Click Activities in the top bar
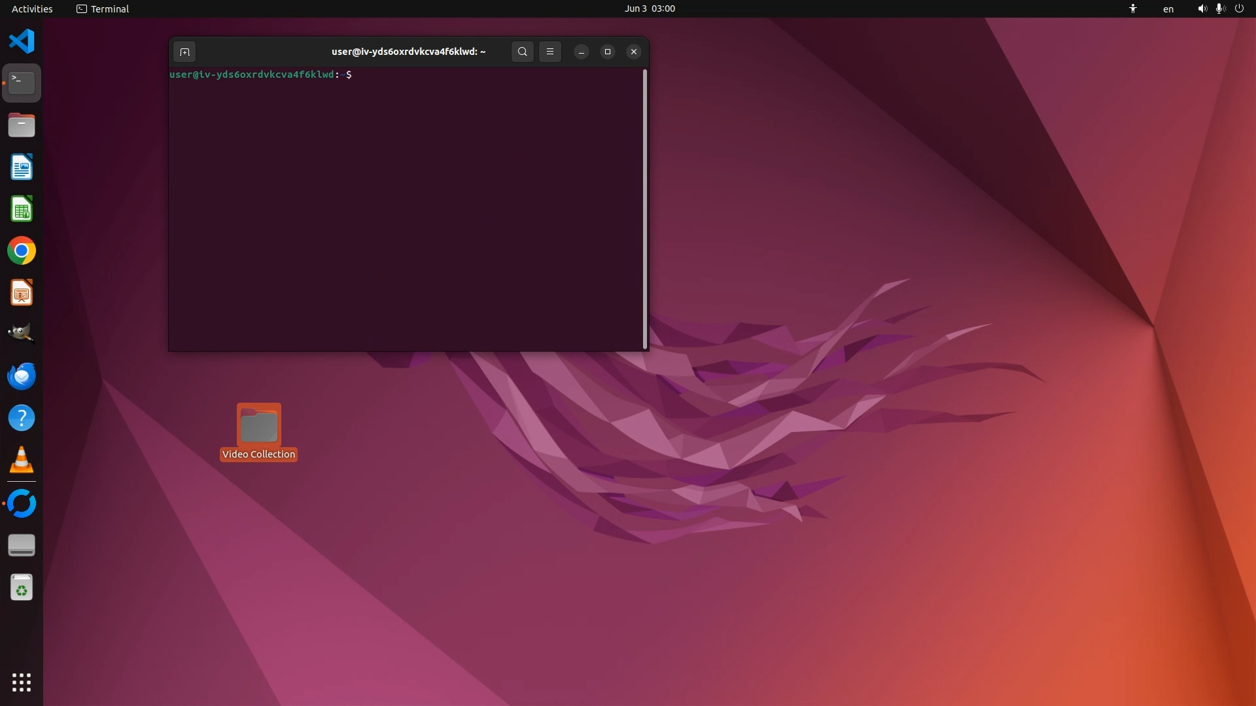 tap(32, 8)
